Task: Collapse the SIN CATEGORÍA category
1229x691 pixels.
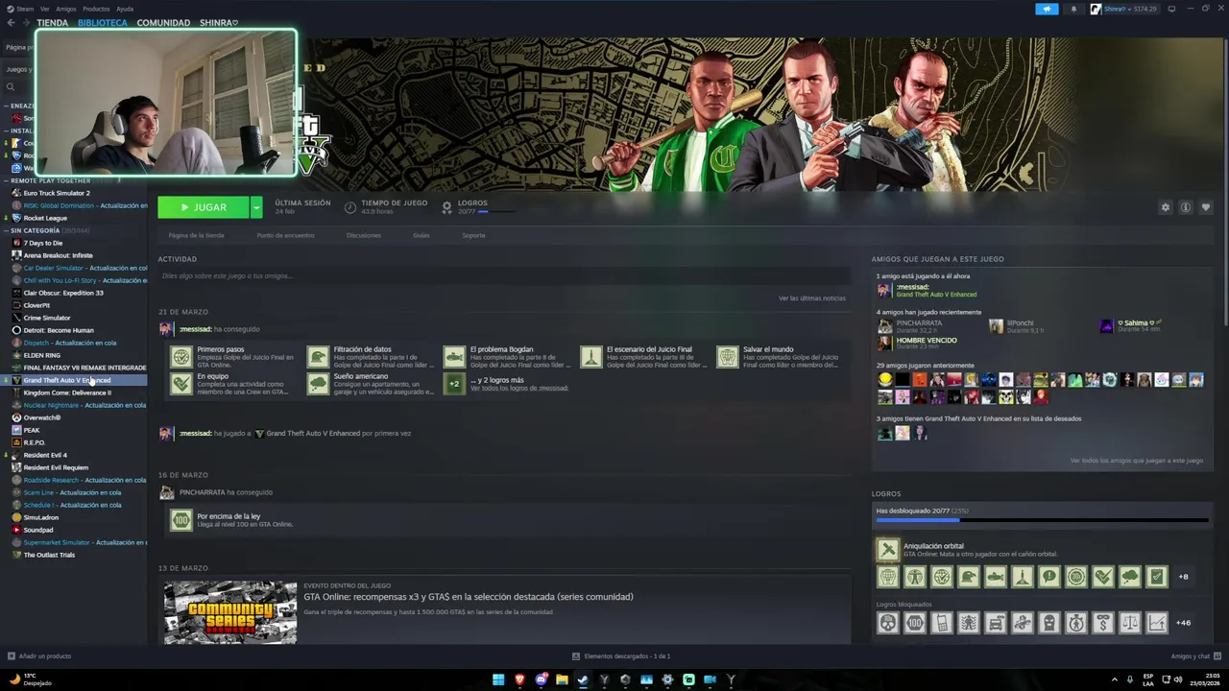Action: tap(7, 230)
